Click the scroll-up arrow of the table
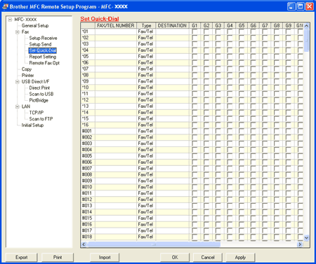 click(x=306, y=26)
